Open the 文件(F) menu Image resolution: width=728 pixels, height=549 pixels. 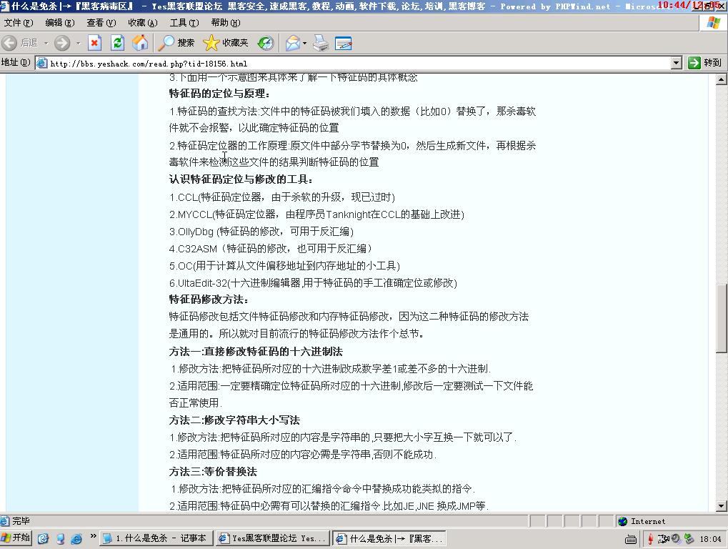[x=19, y=23]
